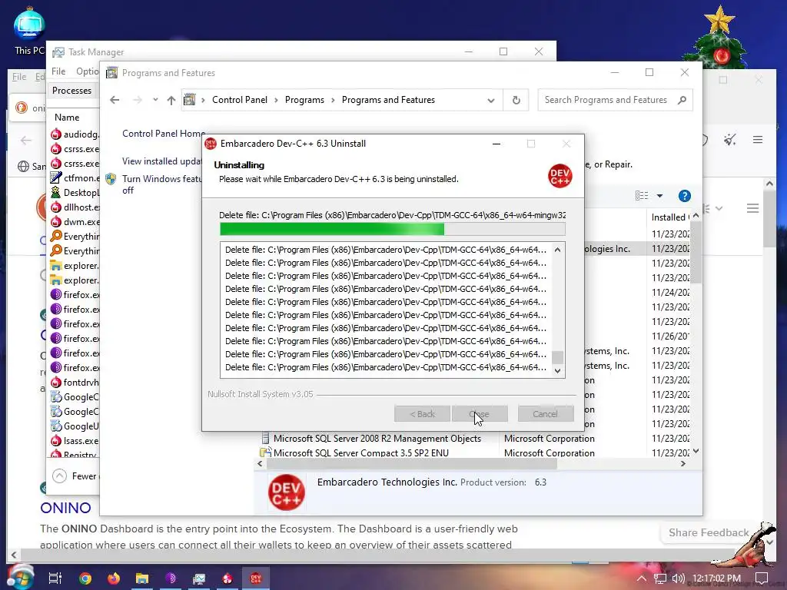Open the purple Firefox Nightly taskbar icon
The height and width of the screenshot is (590, 787).
pyautogui.click(x=171, y=578)
